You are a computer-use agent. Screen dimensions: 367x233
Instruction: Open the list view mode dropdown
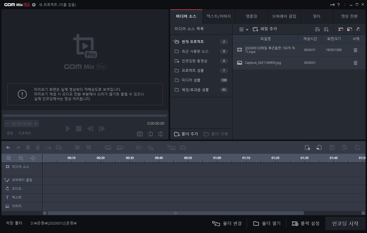244,29
